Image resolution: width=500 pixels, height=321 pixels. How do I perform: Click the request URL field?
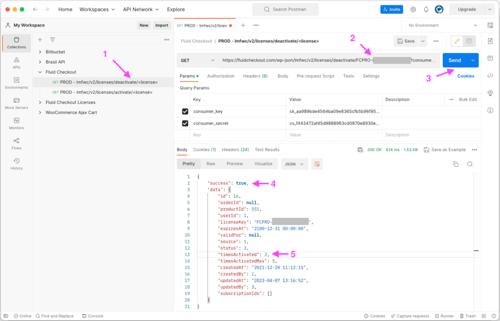(329, 60)
